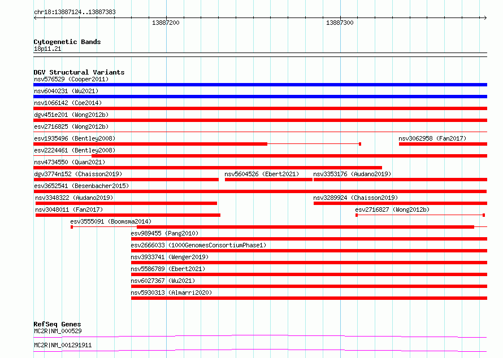The image size is (503, 358).
Task: Open the RefSeq Genes track heading
Action: coord(57,324)
